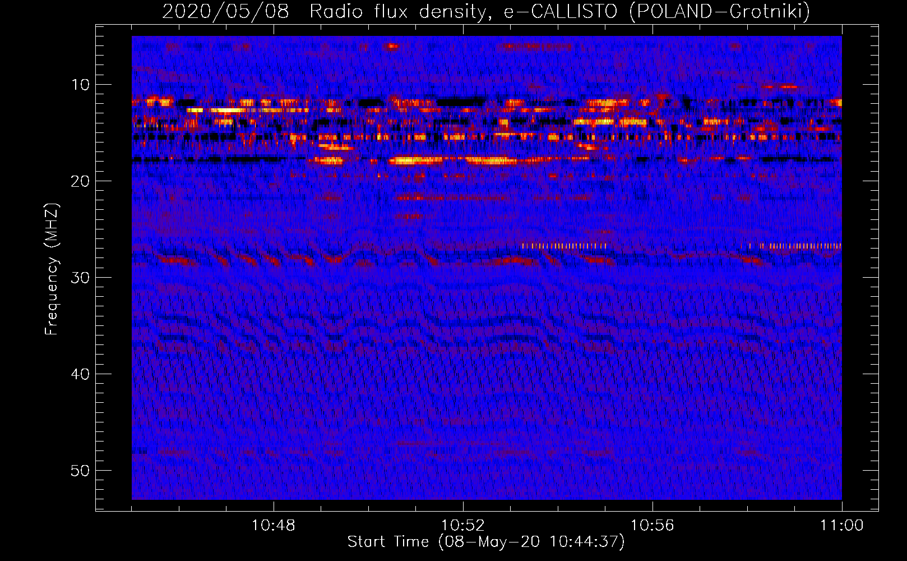Click the 10:56 time tick label
The height and width of the screenshot is (561, 907).
[x=653, y=525]
